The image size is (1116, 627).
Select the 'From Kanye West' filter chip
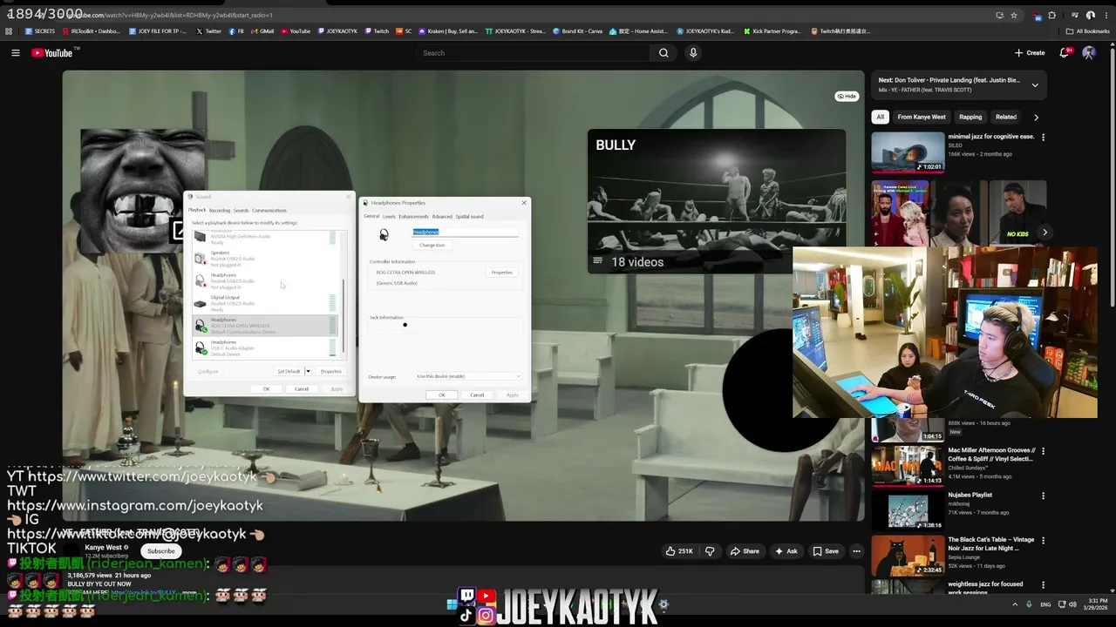tap(922, 117)
